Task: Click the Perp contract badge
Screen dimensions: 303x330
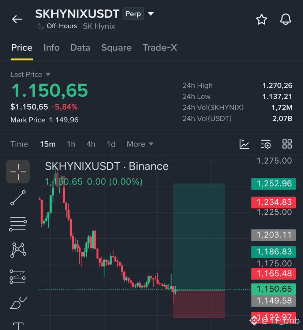Action: pyautogui.click(x=133, y=14)
